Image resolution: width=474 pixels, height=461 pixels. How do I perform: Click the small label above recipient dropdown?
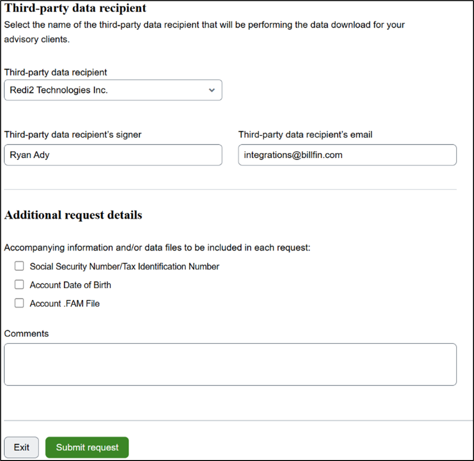point(56,73)
